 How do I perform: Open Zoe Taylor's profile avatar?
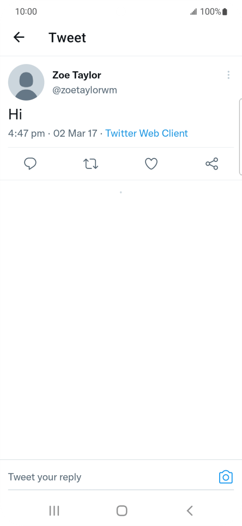coord(26,82)
